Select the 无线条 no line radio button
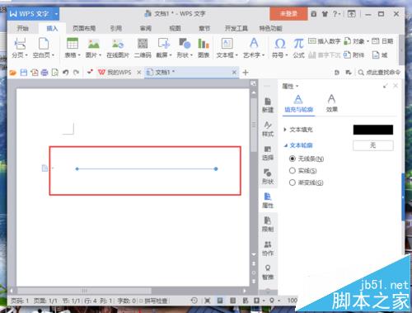 293,159
